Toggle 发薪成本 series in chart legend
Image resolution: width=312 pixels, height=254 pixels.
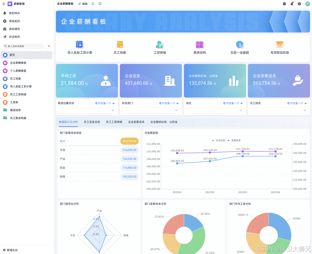[234, 140]
